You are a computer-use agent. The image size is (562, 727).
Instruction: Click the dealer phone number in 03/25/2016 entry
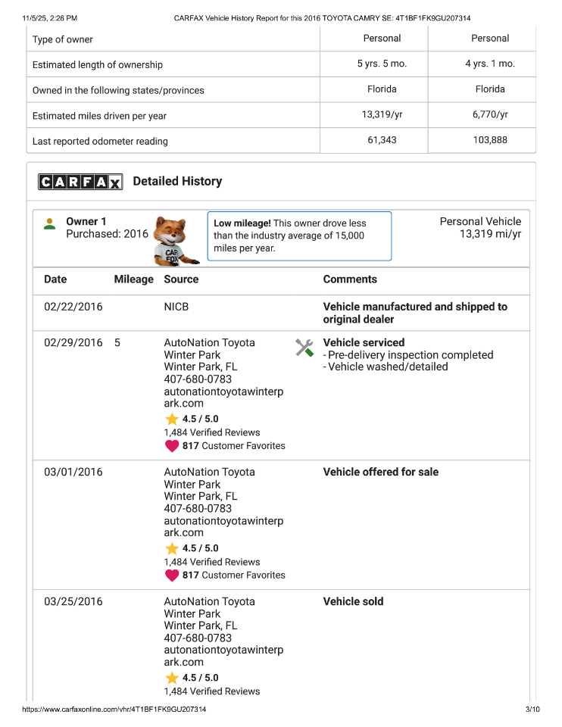198,638
